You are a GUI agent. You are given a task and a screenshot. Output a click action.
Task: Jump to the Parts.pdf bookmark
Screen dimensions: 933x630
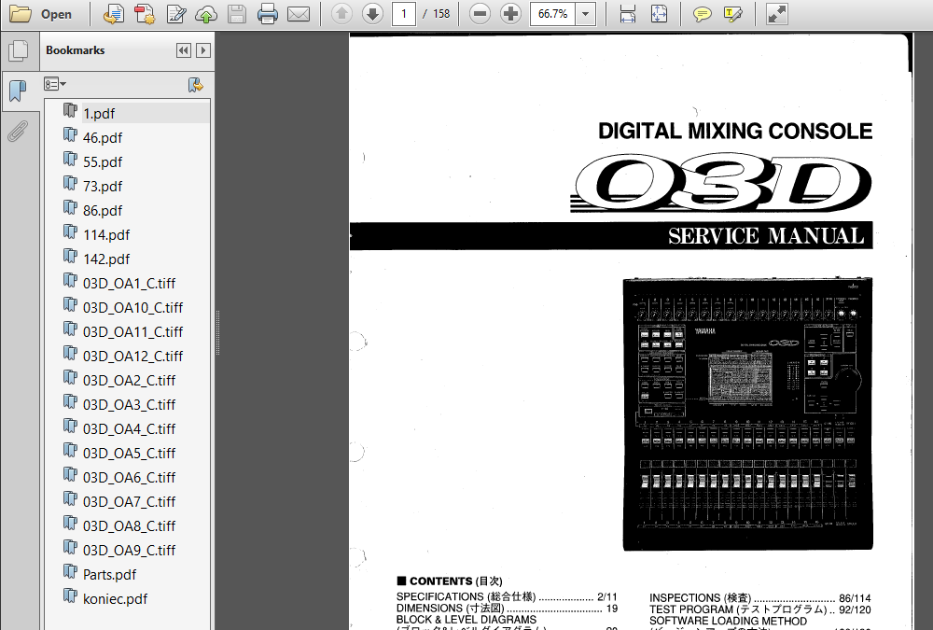tap(109, 575)
